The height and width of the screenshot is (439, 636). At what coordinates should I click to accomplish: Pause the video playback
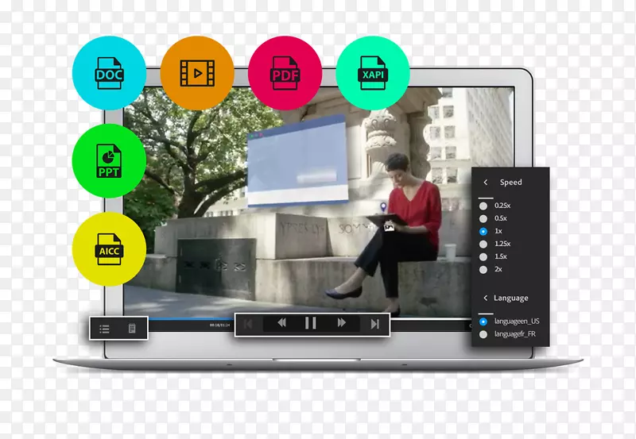(311, 323)
